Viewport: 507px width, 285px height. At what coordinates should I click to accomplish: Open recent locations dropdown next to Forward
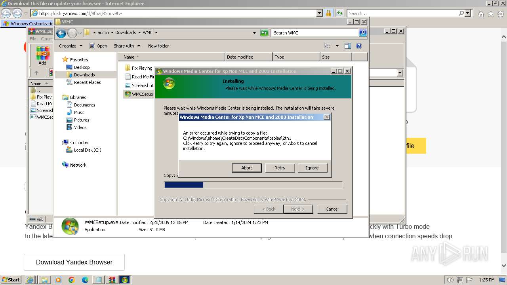(x=80, y=33)
